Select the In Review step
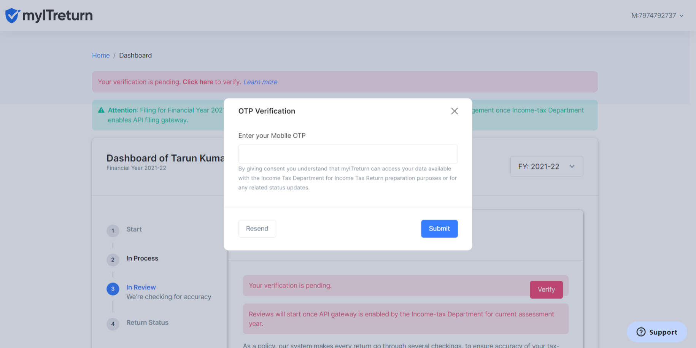Image resolution: width=696 pixels, height=348 pixels. (141, 287)
